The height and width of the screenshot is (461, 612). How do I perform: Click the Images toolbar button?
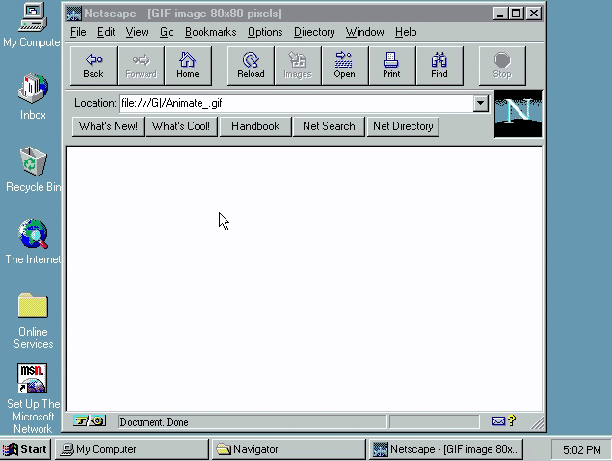pos(298,66)
